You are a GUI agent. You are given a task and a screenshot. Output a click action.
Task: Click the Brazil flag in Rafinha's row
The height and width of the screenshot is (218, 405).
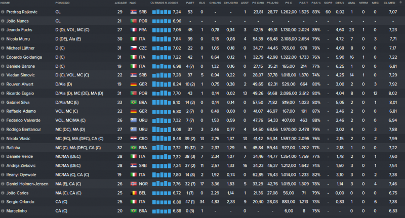click(133, 147)
